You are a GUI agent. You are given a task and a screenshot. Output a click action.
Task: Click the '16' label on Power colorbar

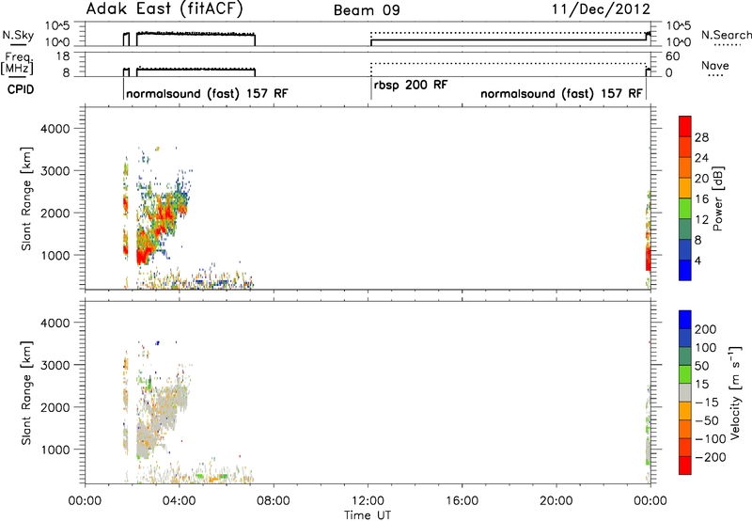click(x=701, y=199)
